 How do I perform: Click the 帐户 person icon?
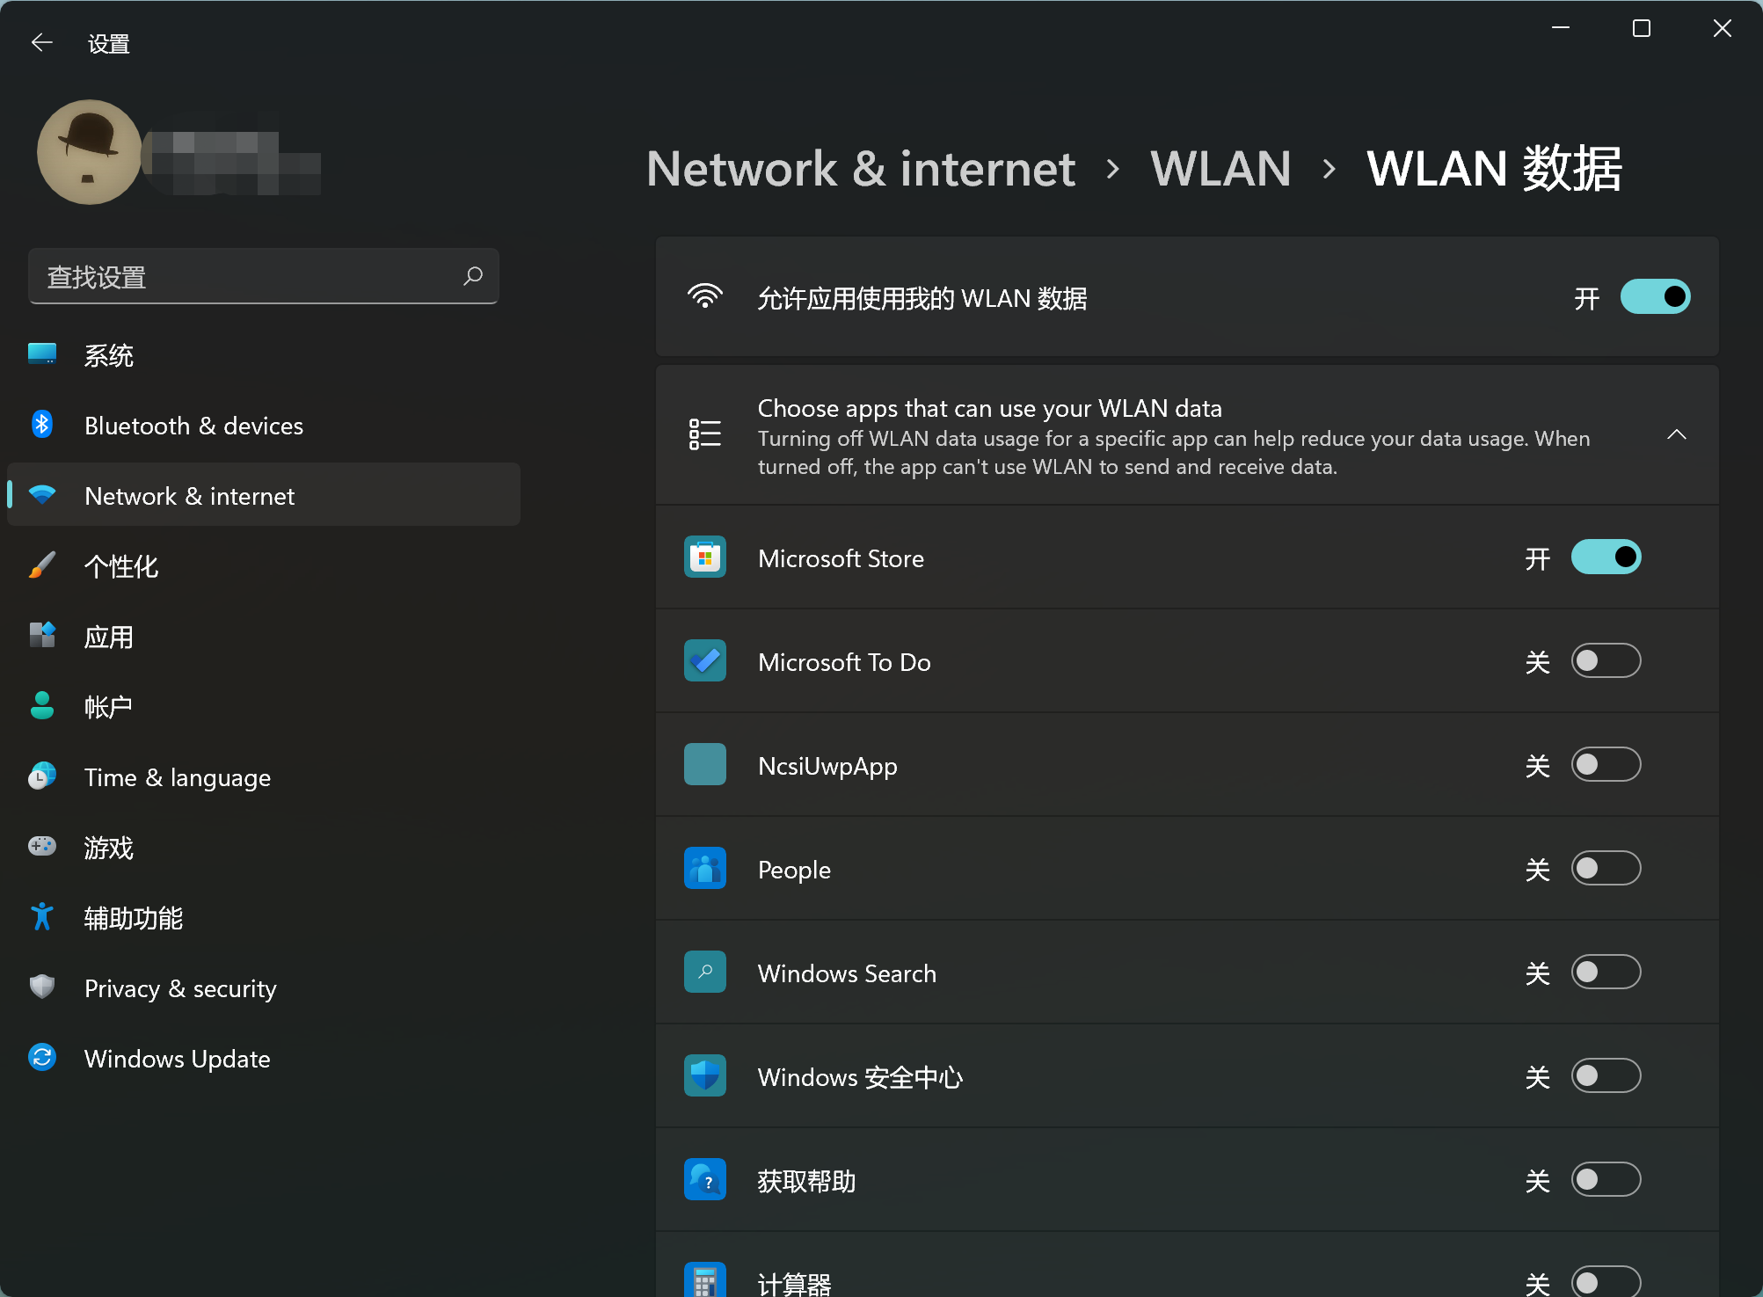[x=41, y=705]
